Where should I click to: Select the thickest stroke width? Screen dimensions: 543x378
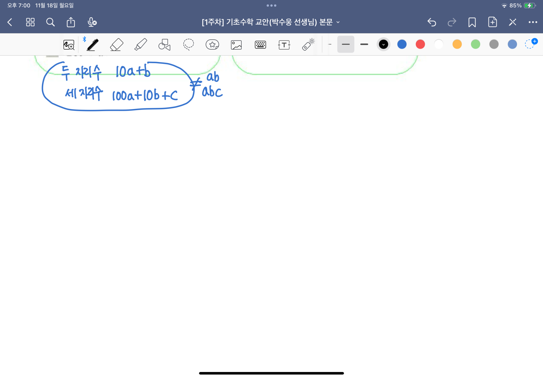364,44
